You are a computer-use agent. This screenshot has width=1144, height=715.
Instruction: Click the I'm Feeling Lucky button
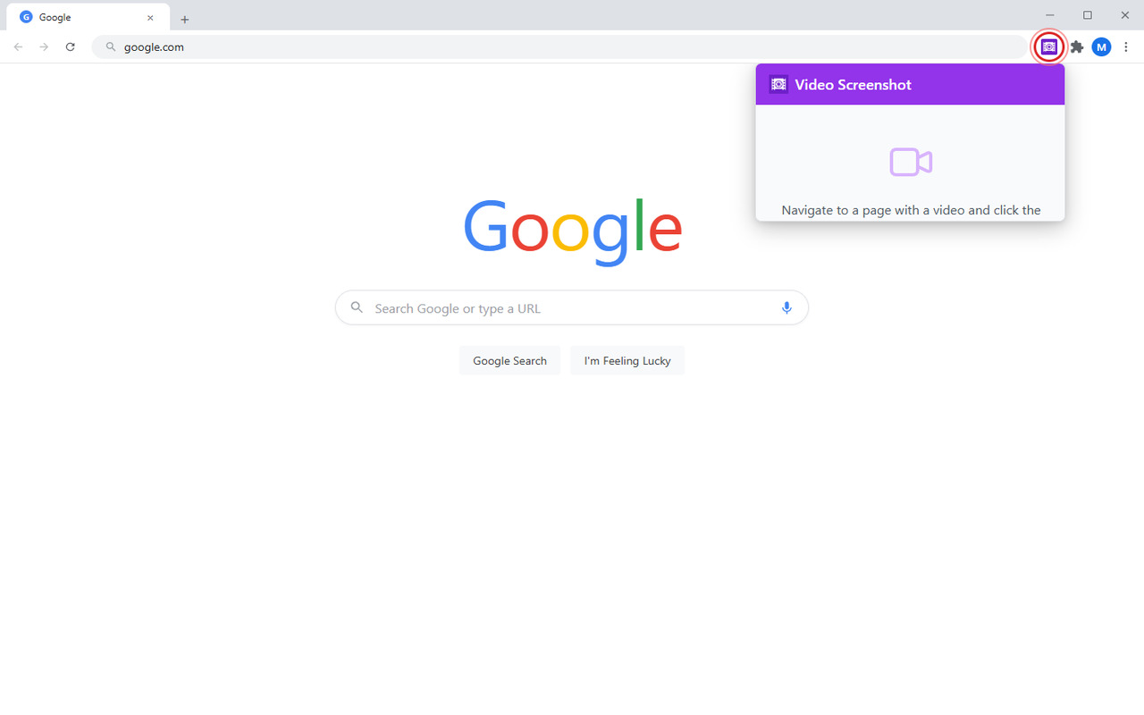pyautogui.click(x=627, y=360)
